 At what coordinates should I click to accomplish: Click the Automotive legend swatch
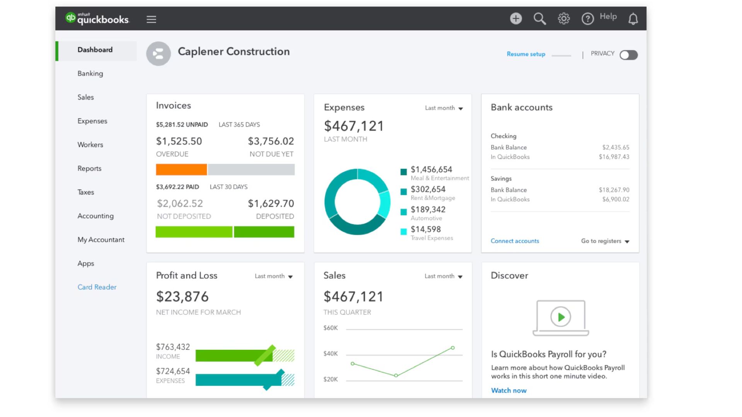point(403,212)
